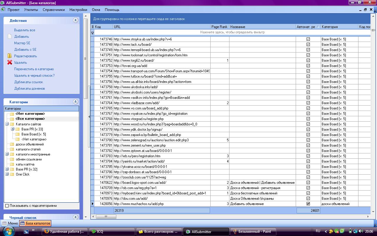Image resolution: width=377 pixels, height=236 pixels.
Task: Click the 'Мастер SE' action link
Action: pos(22,43)
